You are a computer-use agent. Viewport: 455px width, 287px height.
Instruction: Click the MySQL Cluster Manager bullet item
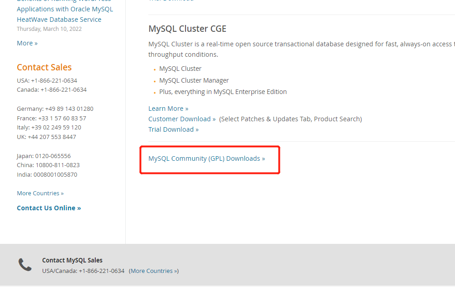pos(194,80)
